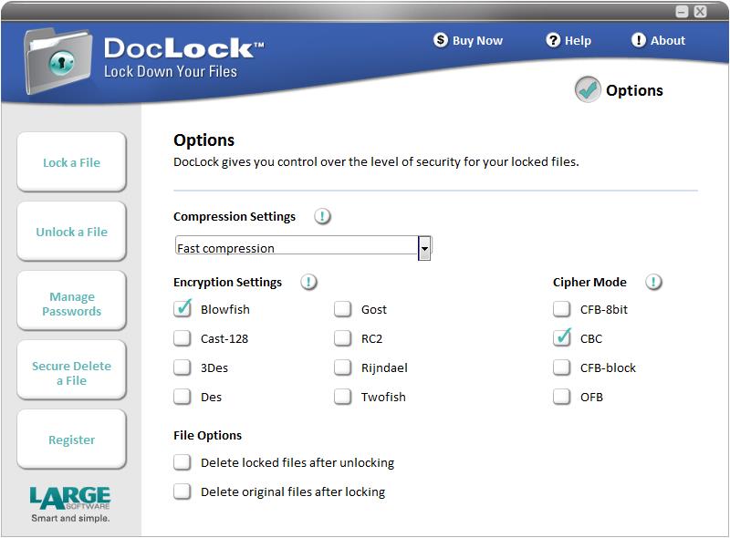Select the CFB-block cipher mode checkbox
Image resolution: width=730 pixels, height=538 pixels.
(x=561, y=367)
